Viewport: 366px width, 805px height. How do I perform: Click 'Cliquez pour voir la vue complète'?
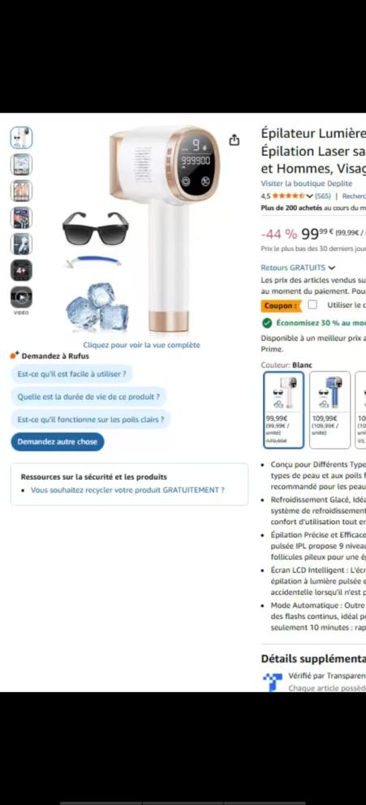pyautogui.click(x=142, y=345)
